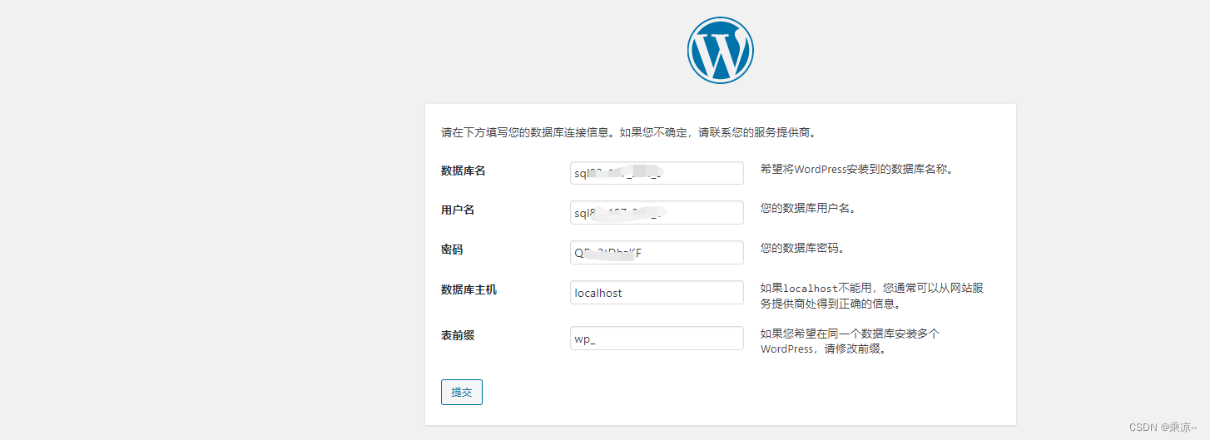1210x440 pixels.
Task: Focus the 数据库主机 field containing localhost
Action: click(x=657, y=293)
